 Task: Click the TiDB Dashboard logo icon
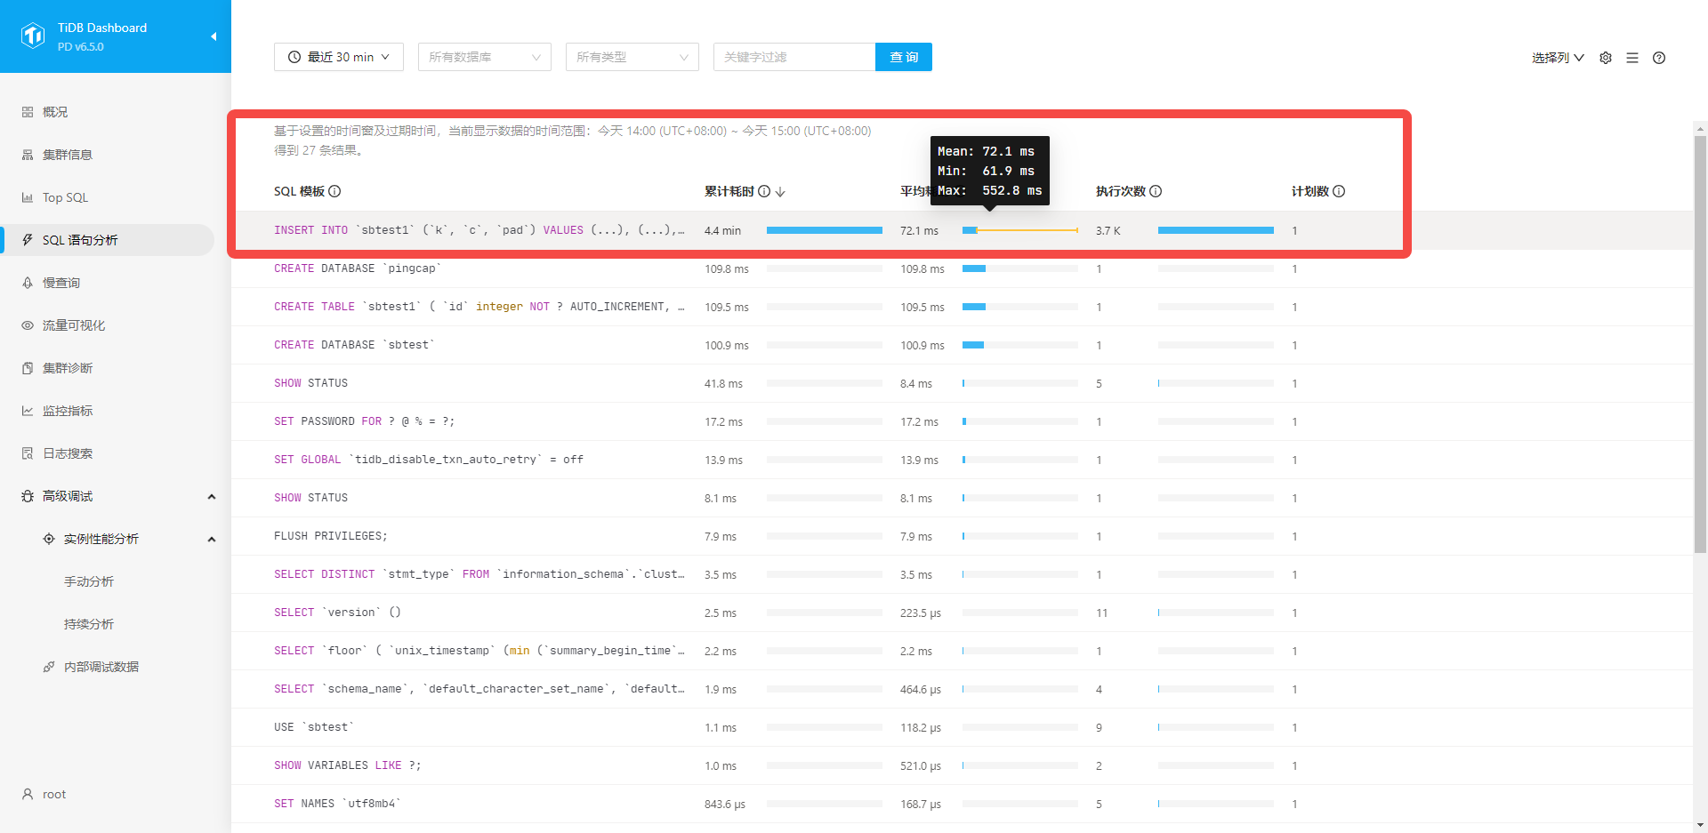33,36
